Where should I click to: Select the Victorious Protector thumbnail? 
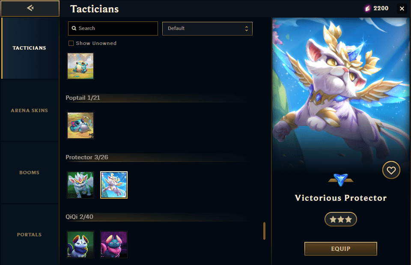pos(114,185)
